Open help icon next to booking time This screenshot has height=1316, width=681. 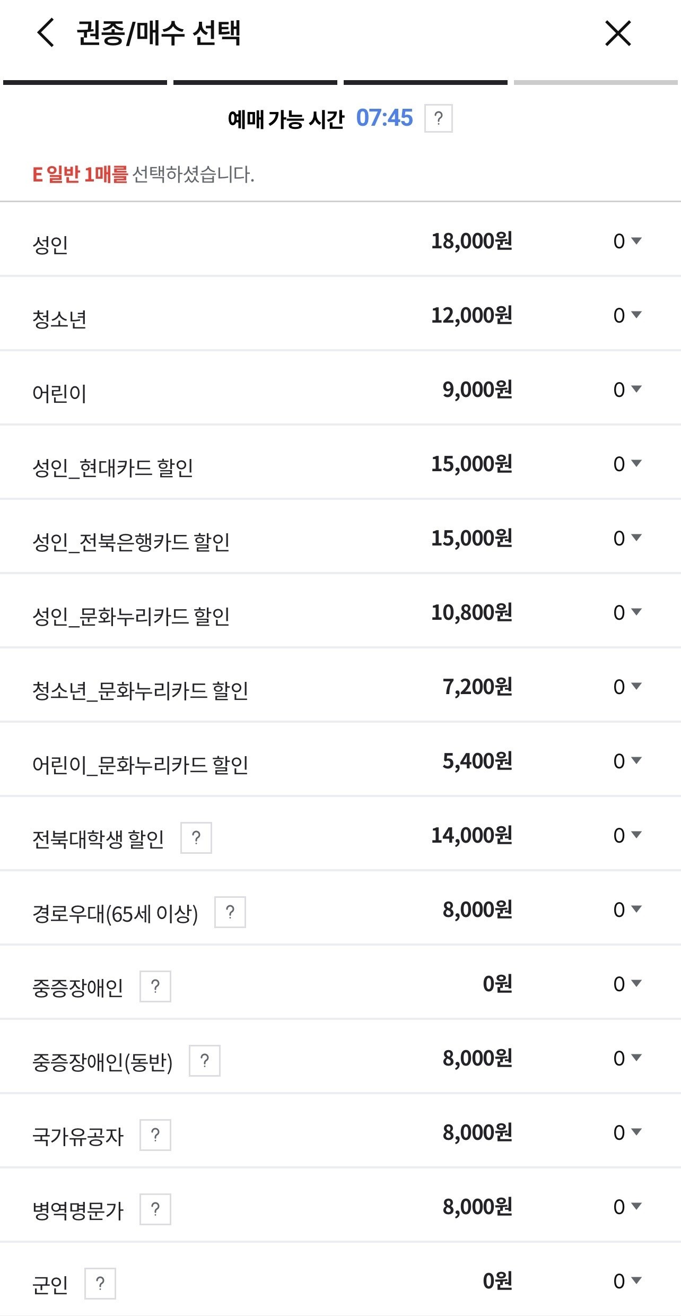tap(439, 118)
